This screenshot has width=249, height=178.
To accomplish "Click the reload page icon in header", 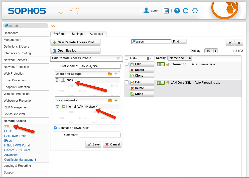I will point(185,11).
